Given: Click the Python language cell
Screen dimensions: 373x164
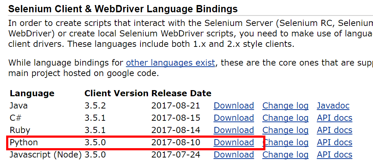Looking at the screenshot, I should click(x=24, y=143).
